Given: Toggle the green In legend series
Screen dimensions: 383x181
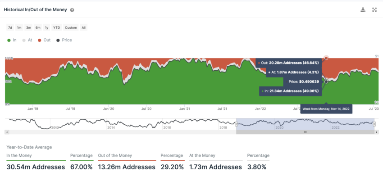Looking at the screenshot, I should 12,40.
